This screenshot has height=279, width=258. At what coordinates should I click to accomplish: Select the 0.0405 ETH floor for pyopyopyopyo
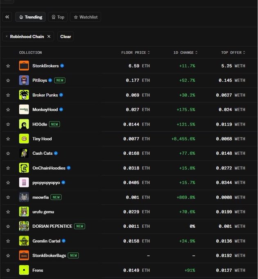[x=136, y=183]
